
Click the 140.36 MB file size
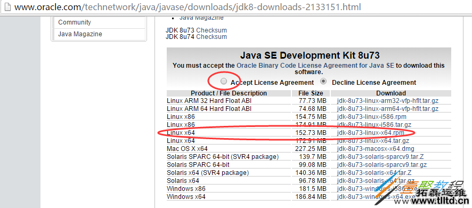point(311,173)
